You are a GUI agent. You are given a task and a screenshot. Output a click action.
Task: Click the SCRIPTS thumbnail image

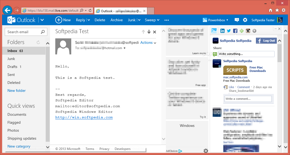tap(235, 70)
